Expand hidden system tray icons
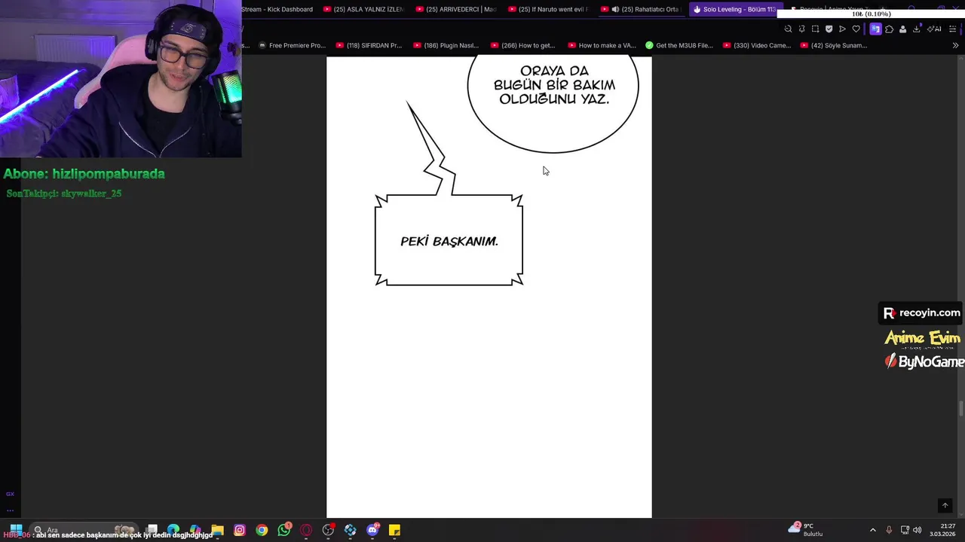Viewport: 965px width, 542px height. (x=873, y=530)
